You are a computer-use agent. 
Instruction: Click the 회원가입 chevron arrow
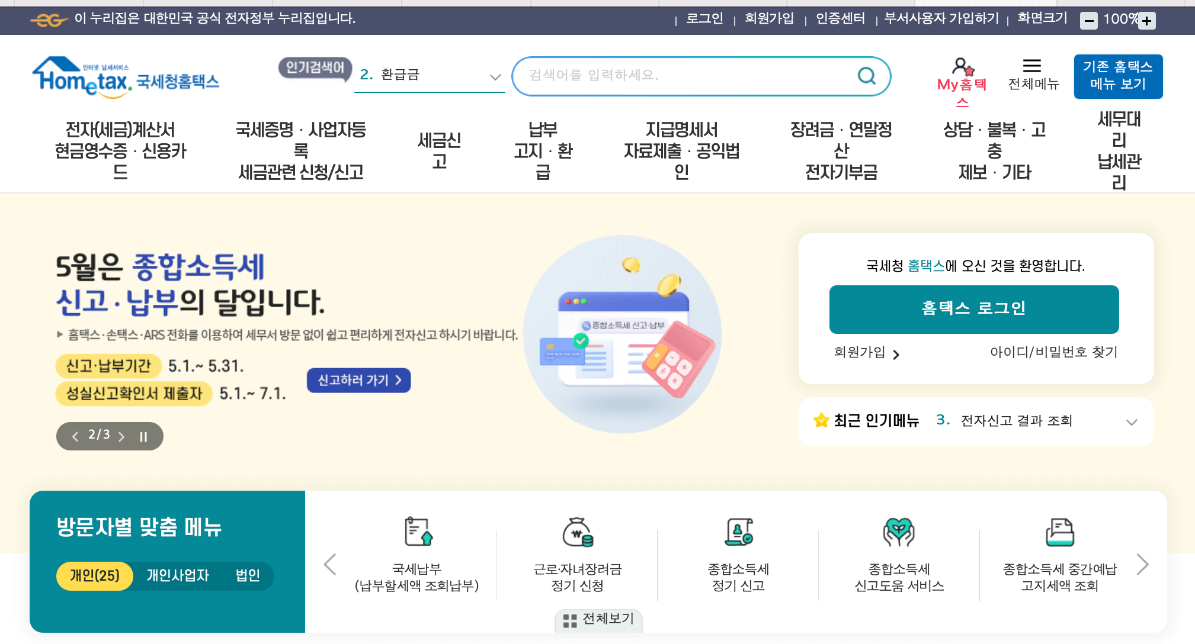(x=898, y=355)
